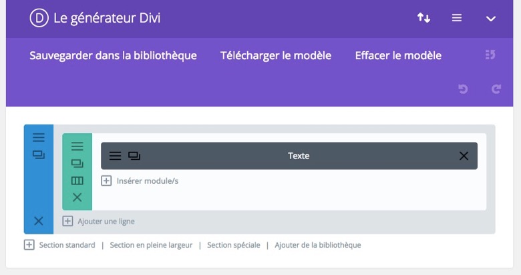The width and height of the screenshot is (521, 275).
Task: Open blue section settings menu icon
Action: [39, 137]
